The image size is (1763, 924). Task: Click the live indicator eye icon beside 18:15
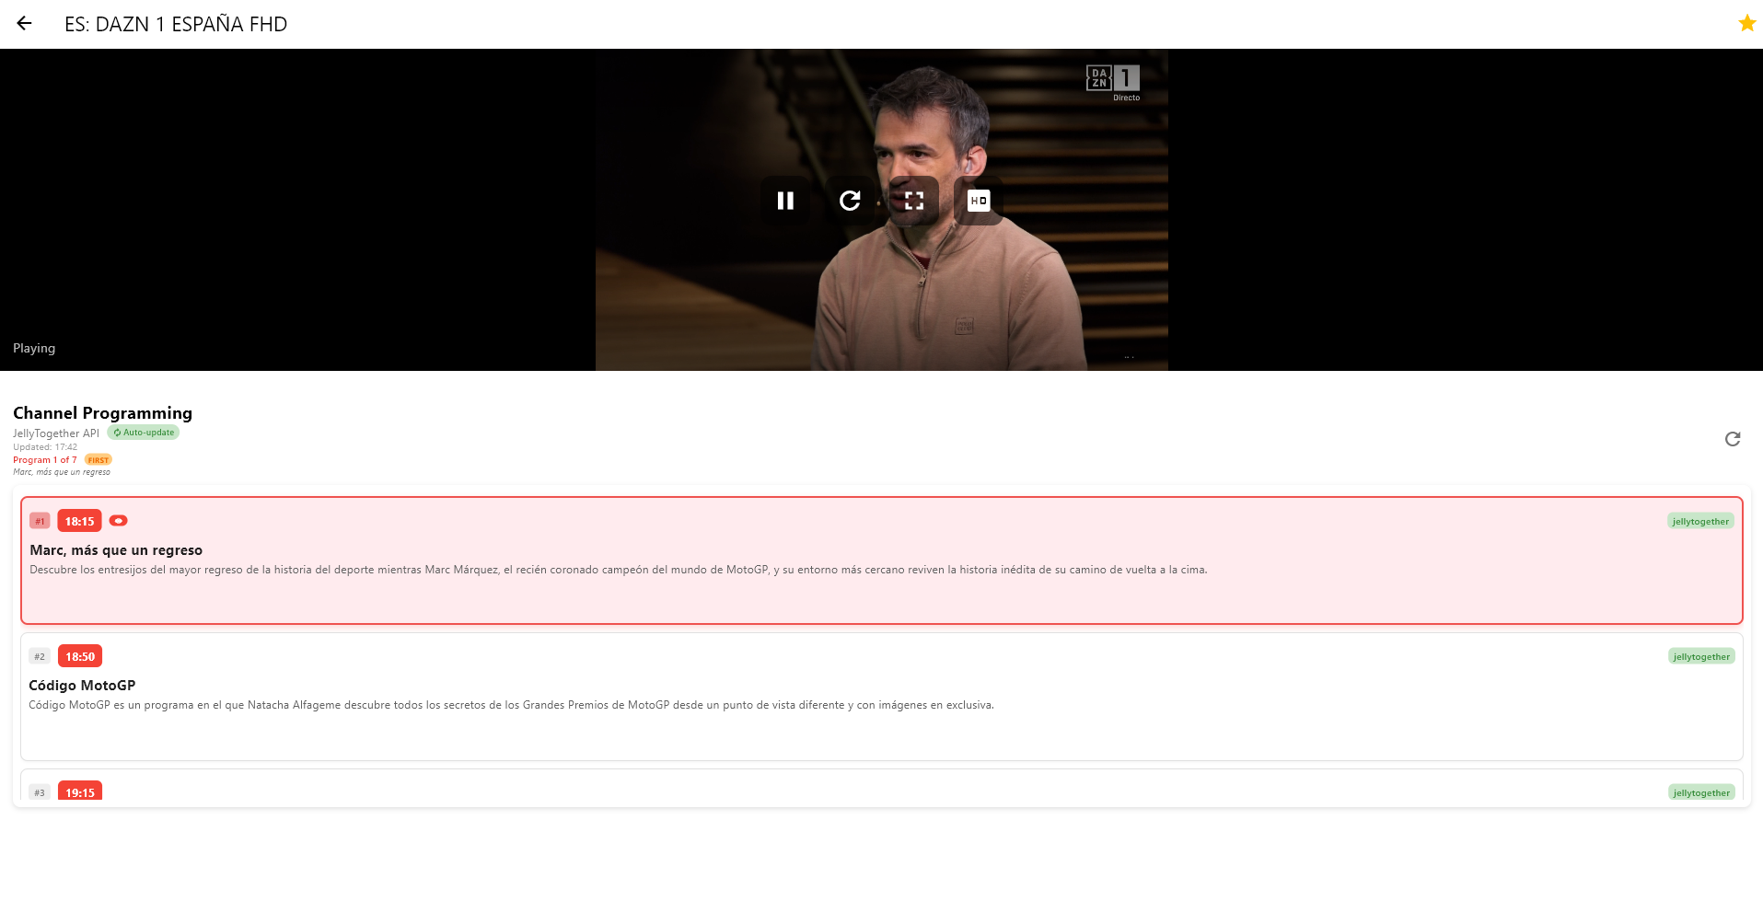118,521
